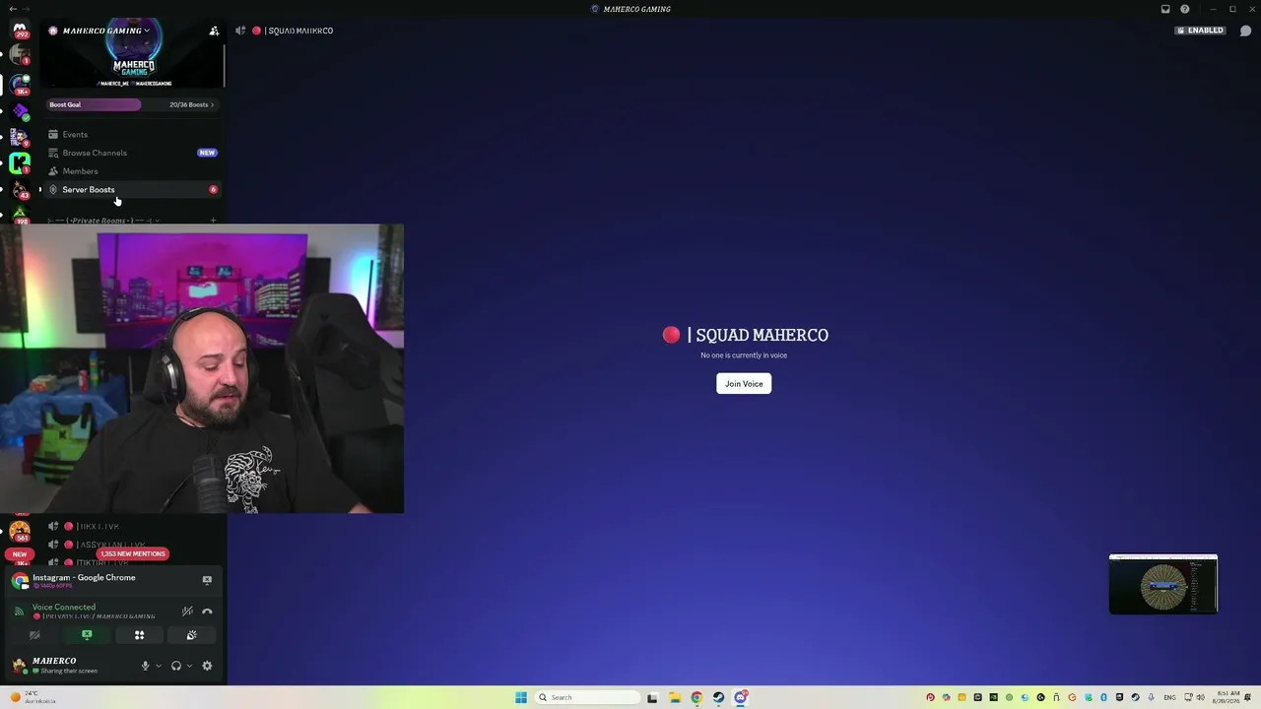
Task: Toggle microphone mute
Action: coord(145,666)
